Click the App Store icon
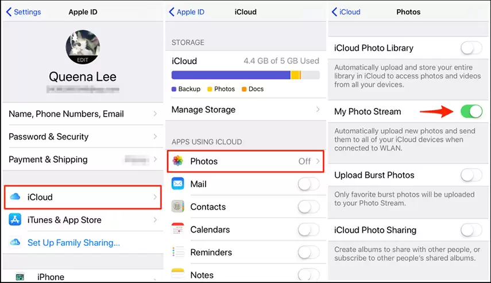Viewport: 491px width, 283px height. 15,219
